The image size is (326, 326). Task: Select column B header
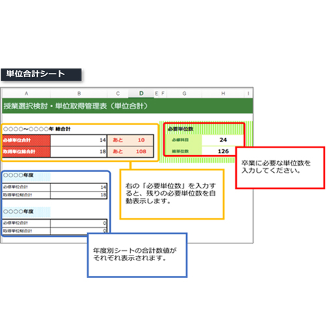pyautogui.click(x=79, y=93)
